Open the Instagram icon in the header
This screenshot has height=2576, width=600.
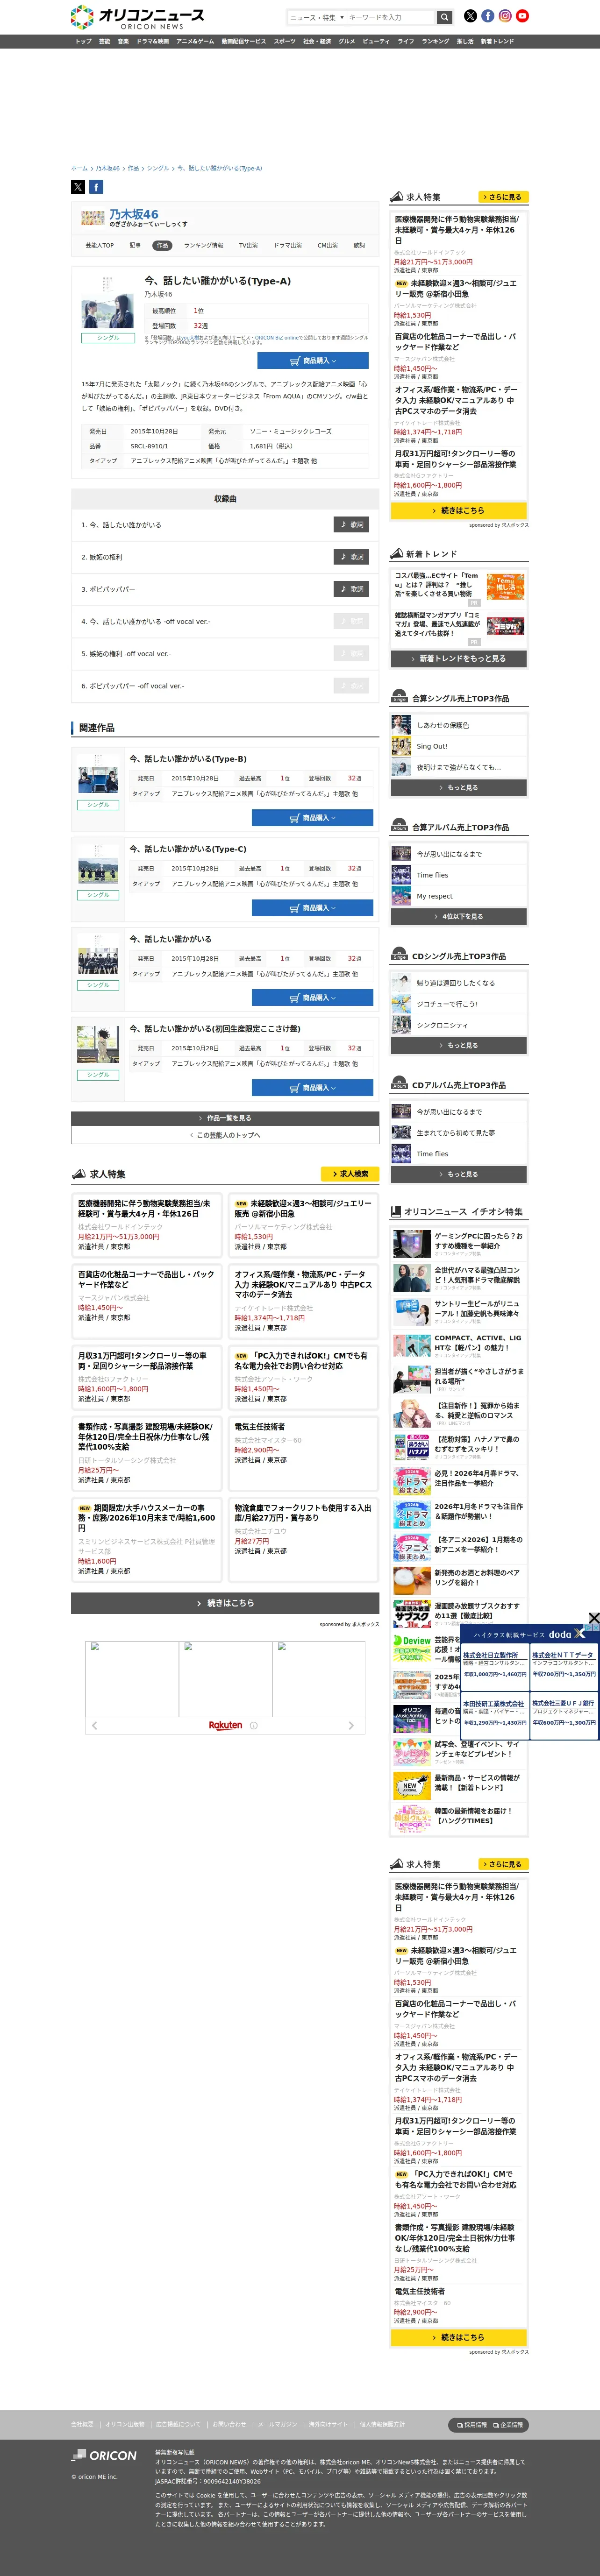pyautogui.click(x=505, y=16)
